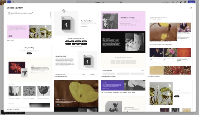Click the Redo arrow in toolbar
Viewport: 199px width, 115px height.
click(21, 2)
